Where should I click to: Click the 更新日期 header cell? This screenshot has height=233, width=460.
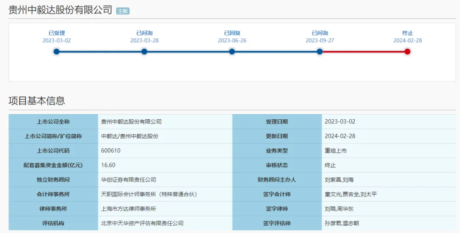(x=277, y=136)
